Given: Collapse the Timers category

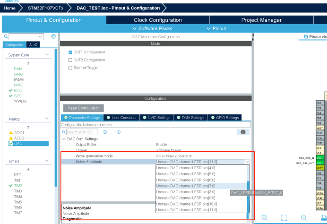Looking at the screenshot, I should tap(47, 161).
